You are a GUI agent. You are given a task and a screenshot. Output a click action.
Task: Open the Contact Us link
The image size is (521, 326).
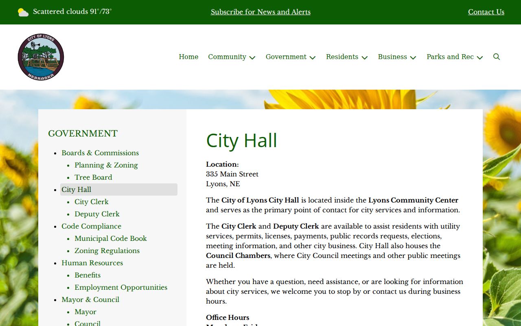pyautogui.click(x=486, y=12)
